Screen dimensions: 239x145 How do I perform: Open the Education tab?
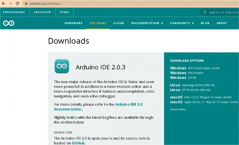click(x=43, y=12)
